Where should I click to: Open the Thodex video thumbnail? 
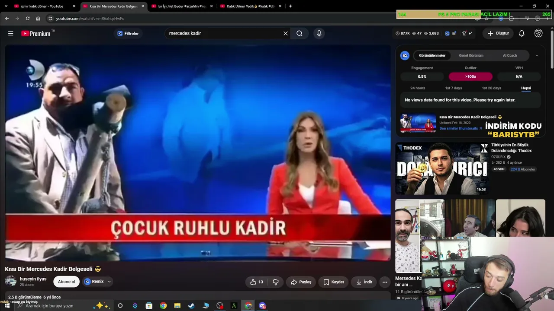(441, 168)
